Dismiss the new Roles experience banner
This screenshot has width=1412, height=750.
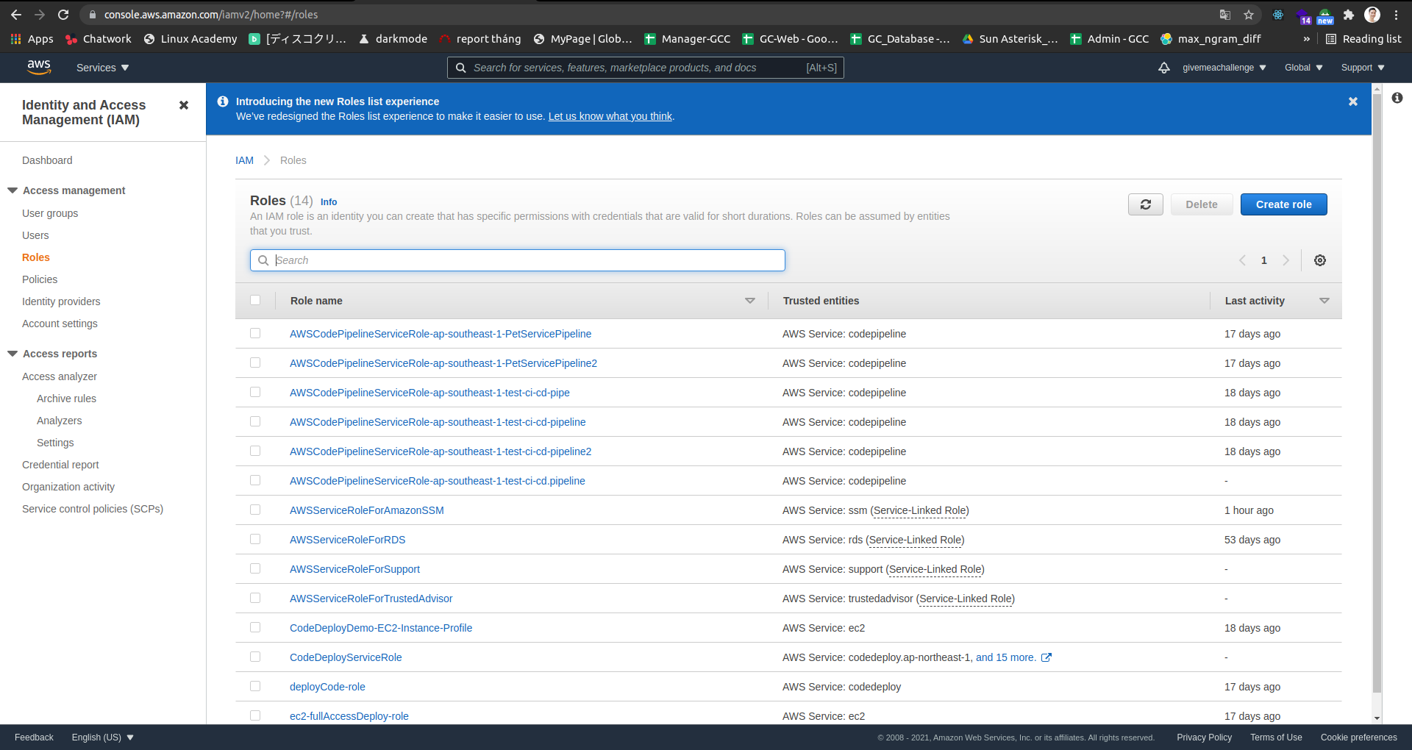point(1353,101)
